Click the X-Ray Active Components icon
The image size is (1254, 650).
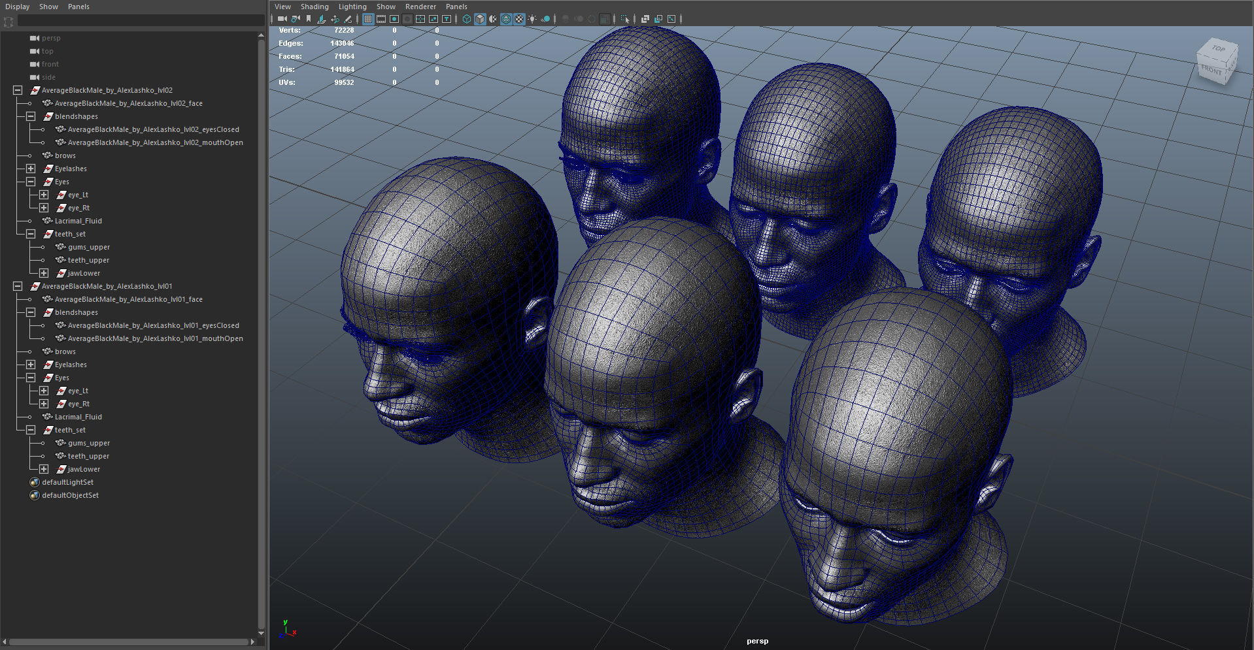(658, 19)
